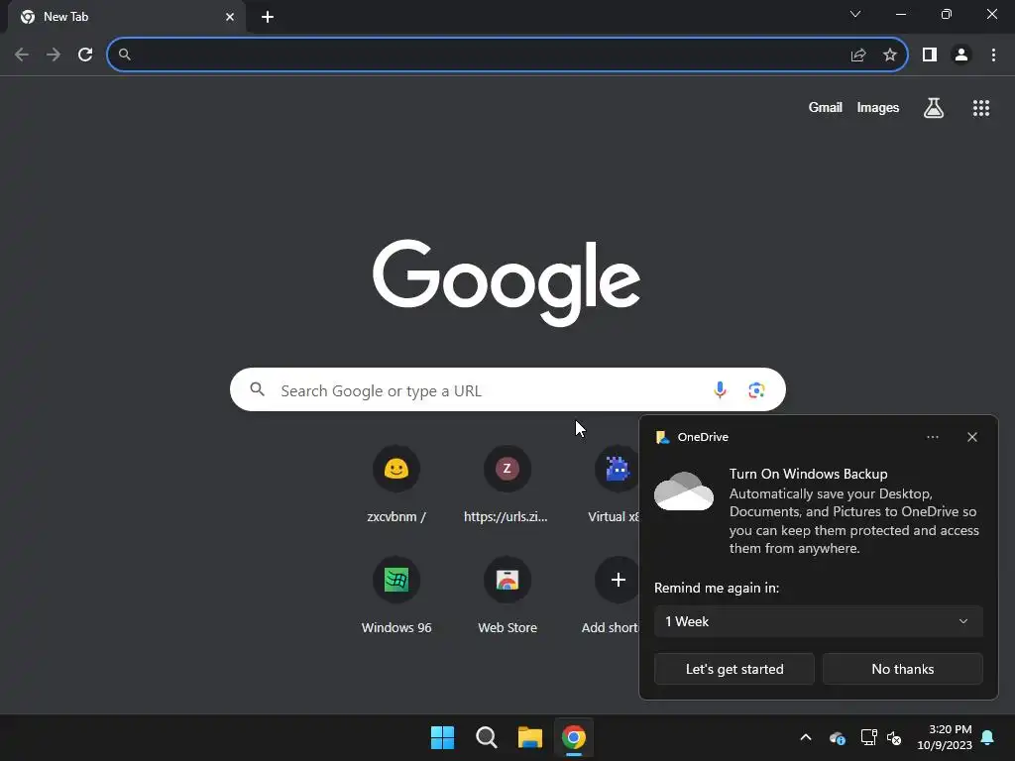Bookmark this tab with the star icon
The width and height of the screenshot is (1015, 761).
click(890, 55)
